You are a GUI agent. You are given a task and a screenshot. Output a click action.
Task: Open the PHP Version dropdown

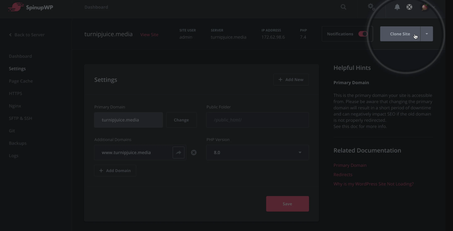point(257,153)
